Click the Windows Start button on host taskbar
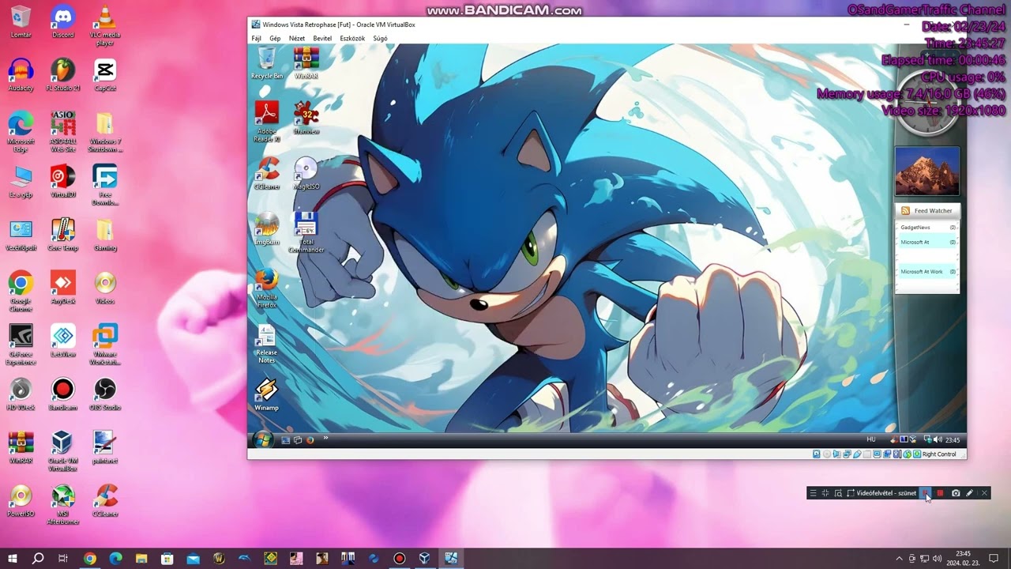The height and width of the screenshot is (569, 1011). coord(12,558)
